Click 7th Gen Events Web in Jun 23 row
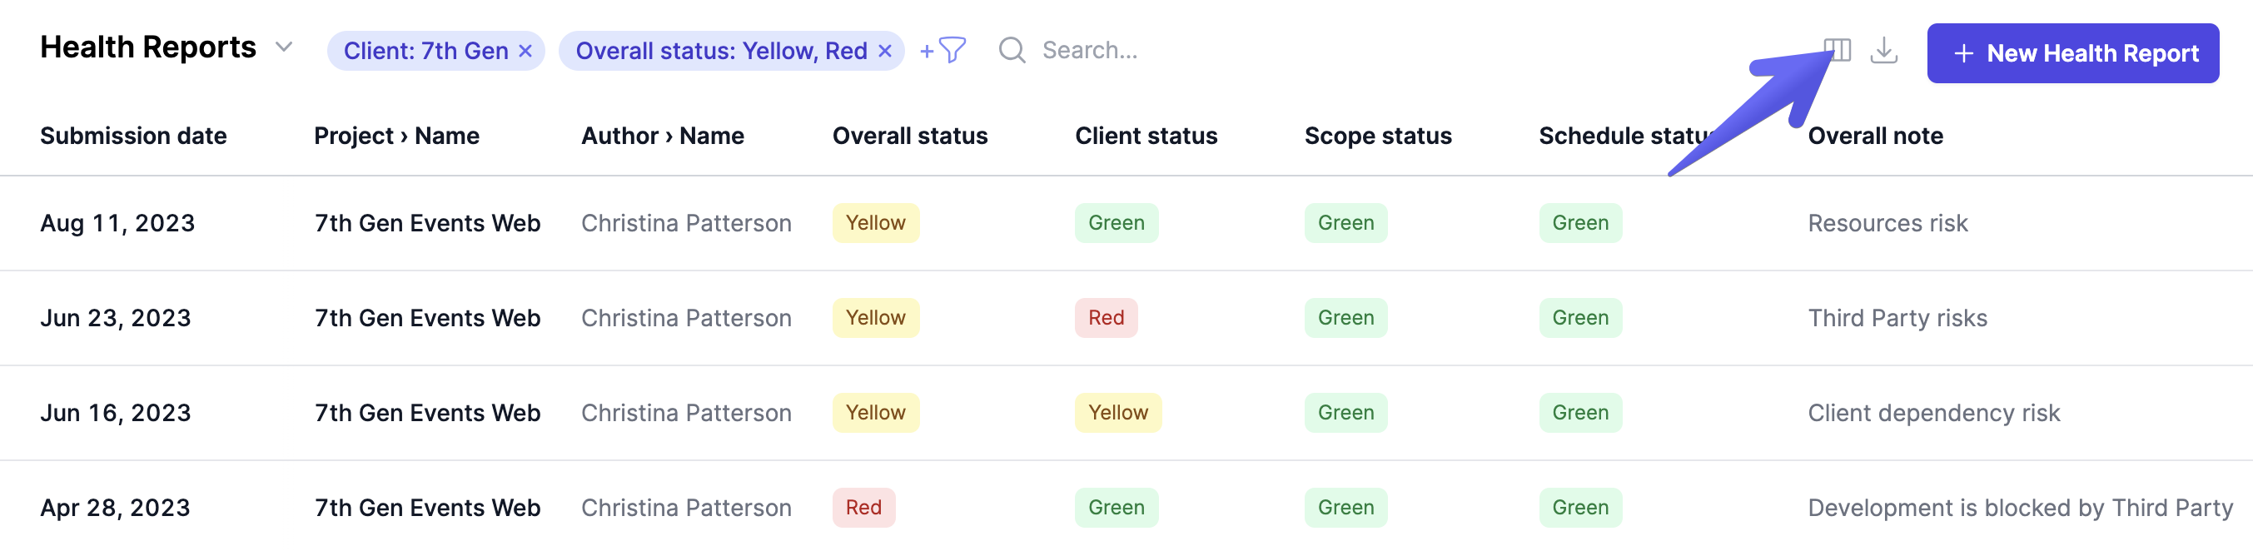 (x=427, y=318)
